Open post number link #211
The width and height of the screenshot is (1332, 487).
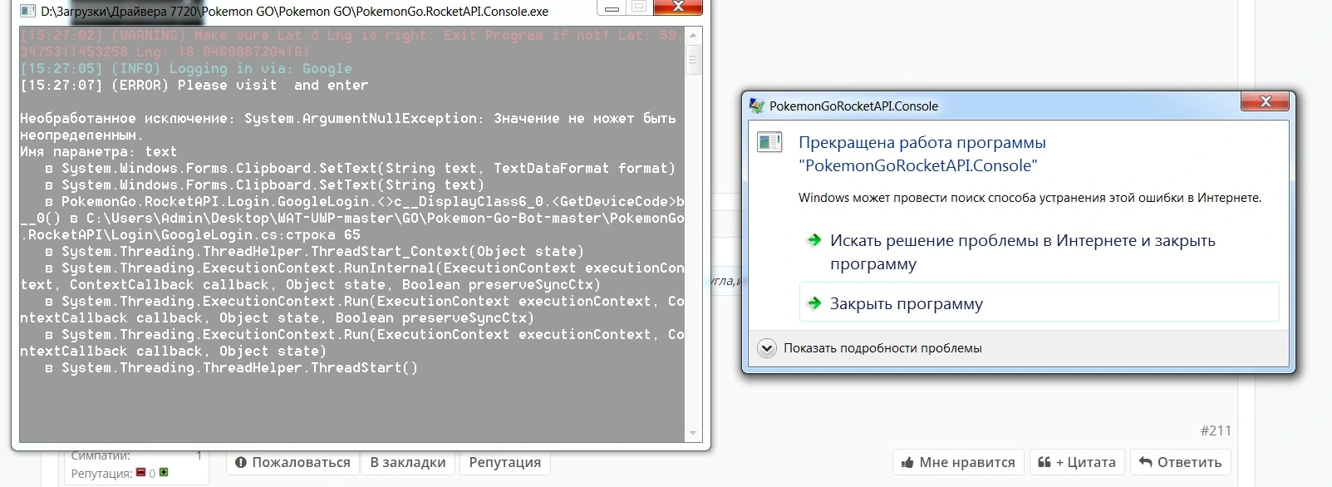coord(1216,430)
